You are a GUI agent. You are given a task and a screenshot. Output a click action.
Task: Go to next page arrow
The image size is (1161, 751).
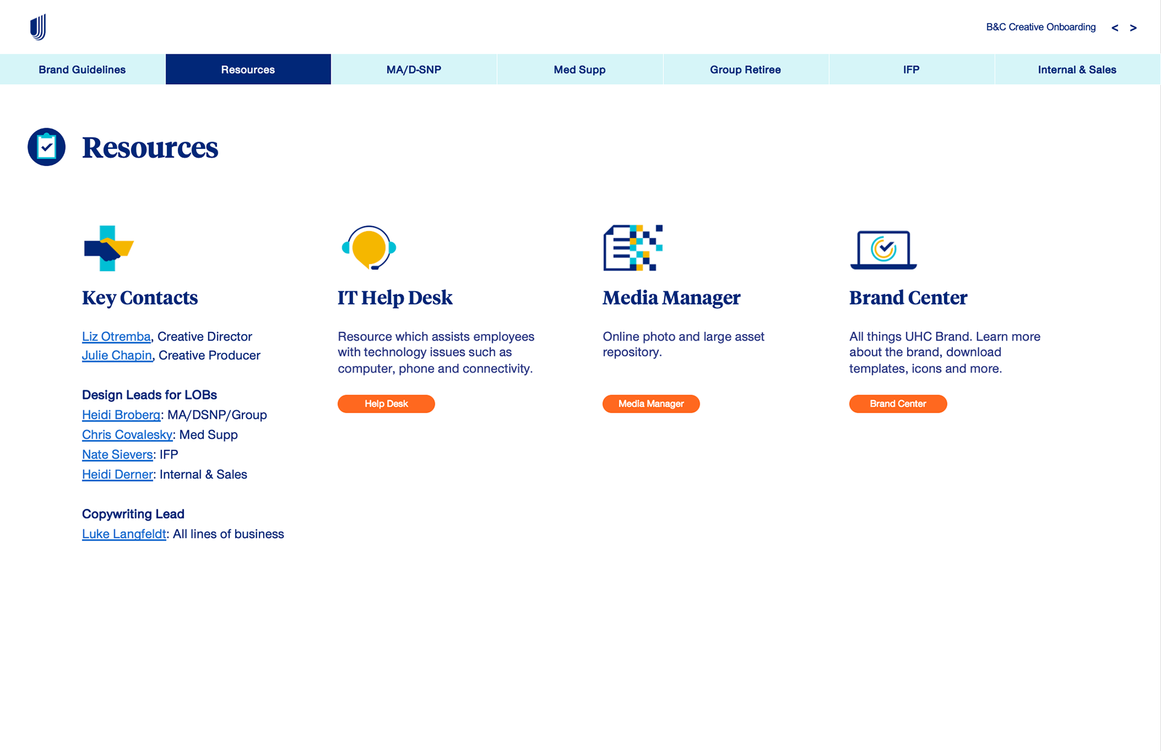pyautogui.click(x=1133, y=28)
